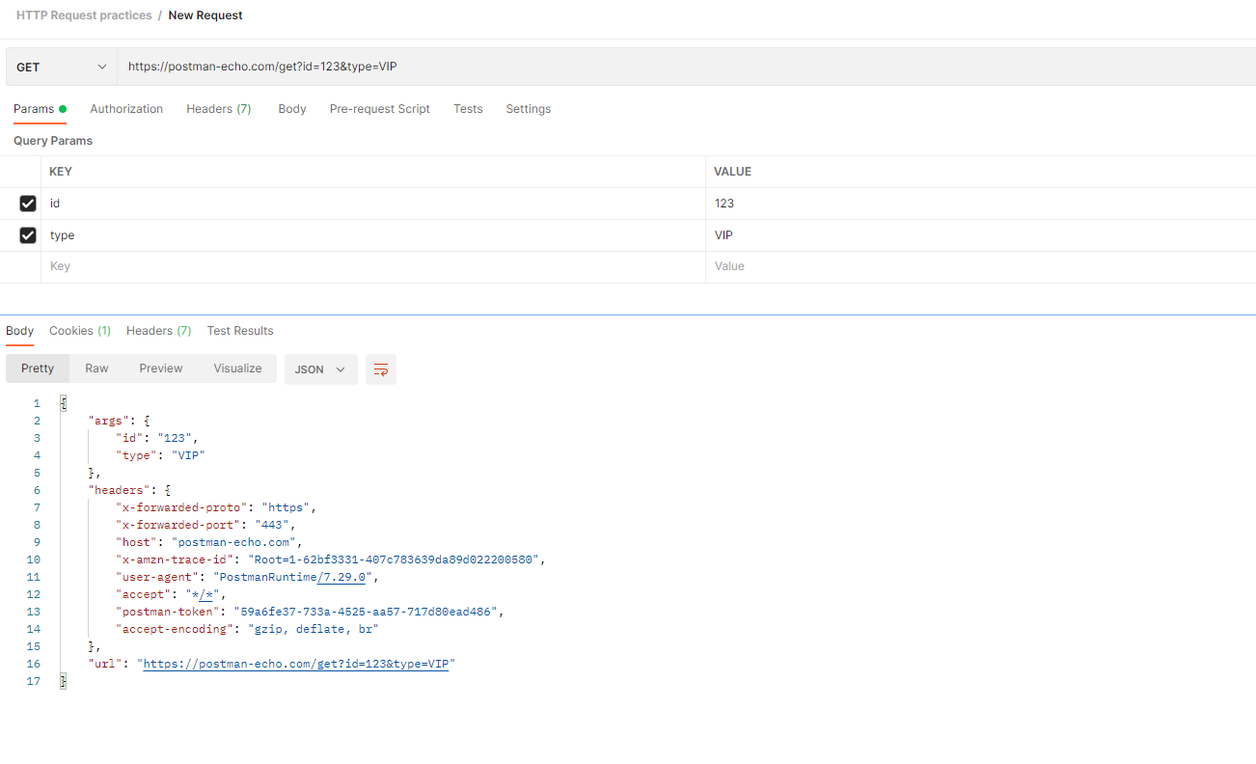1256x764 pixels.
Task: Open the Test Results tab
Action: point(240,331)
